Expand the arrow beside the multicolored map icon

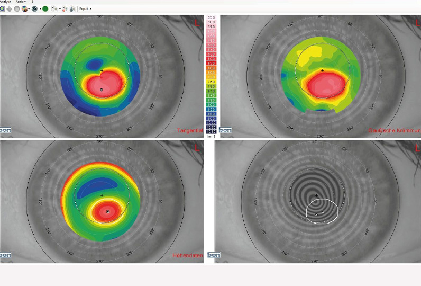pyautogui.click(x=29, y=9)
